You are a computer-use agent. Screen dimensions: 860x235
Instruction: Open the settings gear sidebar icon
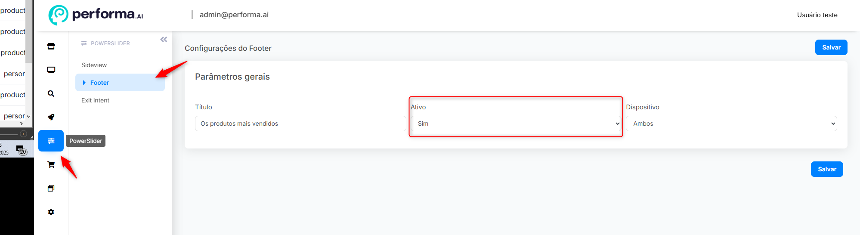(51, 212)
